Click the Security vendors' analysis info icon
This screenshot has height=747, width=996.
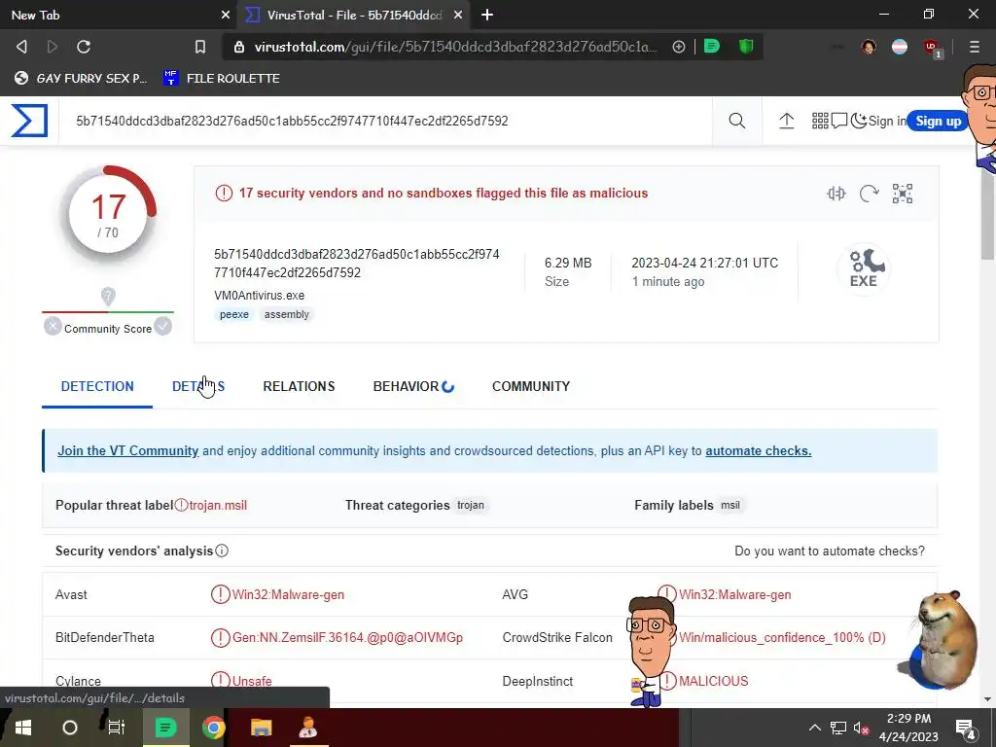[222, 551]
